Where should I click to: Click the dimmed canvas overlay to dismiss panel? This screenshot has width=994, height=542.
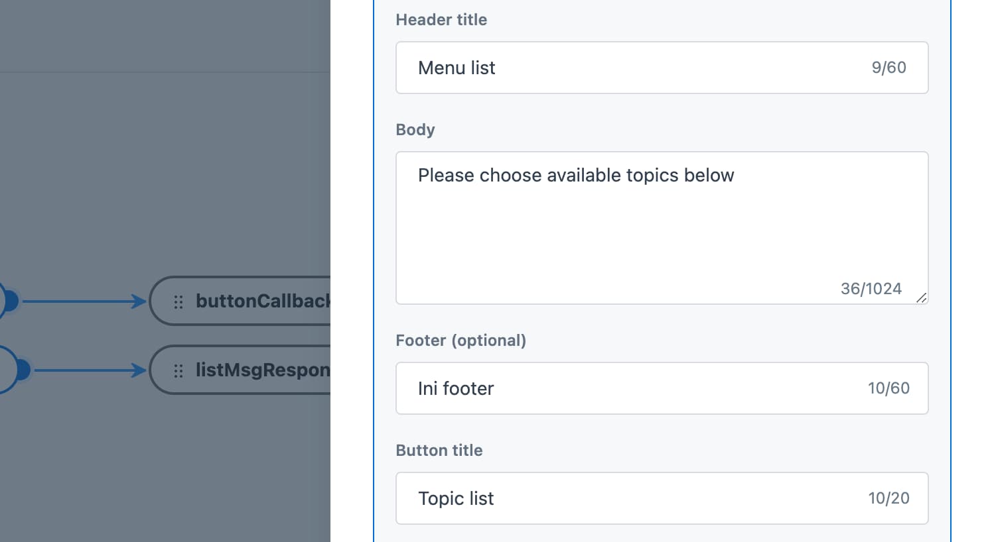click(165, 166)
